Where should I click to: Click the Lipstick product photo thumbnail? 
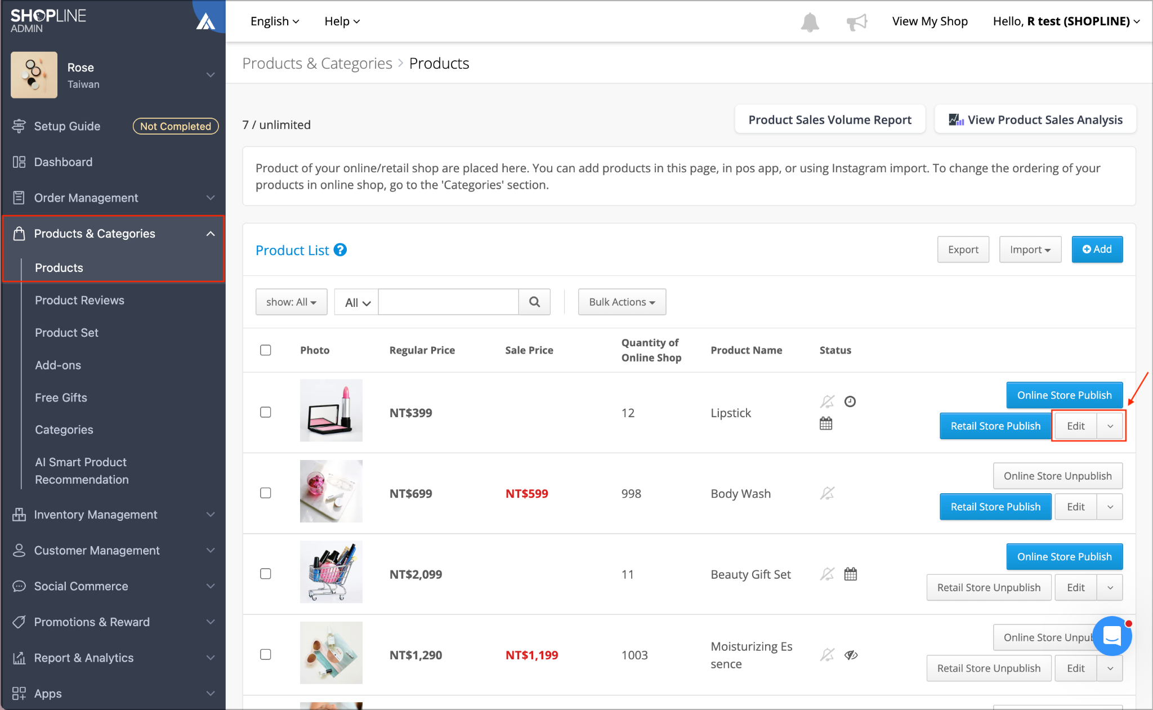coord(331,410)
